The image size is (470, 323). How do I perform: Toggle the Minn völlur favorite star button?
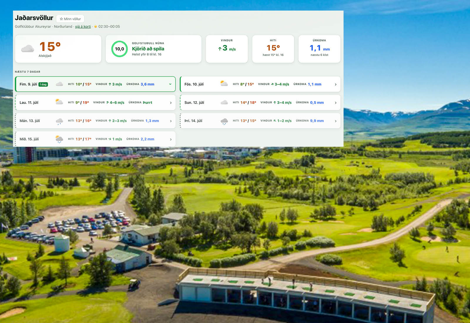[70, 19]
